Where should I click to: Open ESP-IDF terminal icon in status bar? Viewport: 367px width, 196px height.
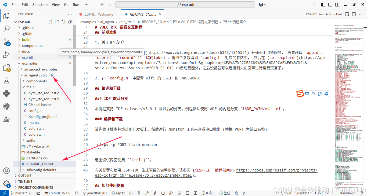[x=188, y=193]
